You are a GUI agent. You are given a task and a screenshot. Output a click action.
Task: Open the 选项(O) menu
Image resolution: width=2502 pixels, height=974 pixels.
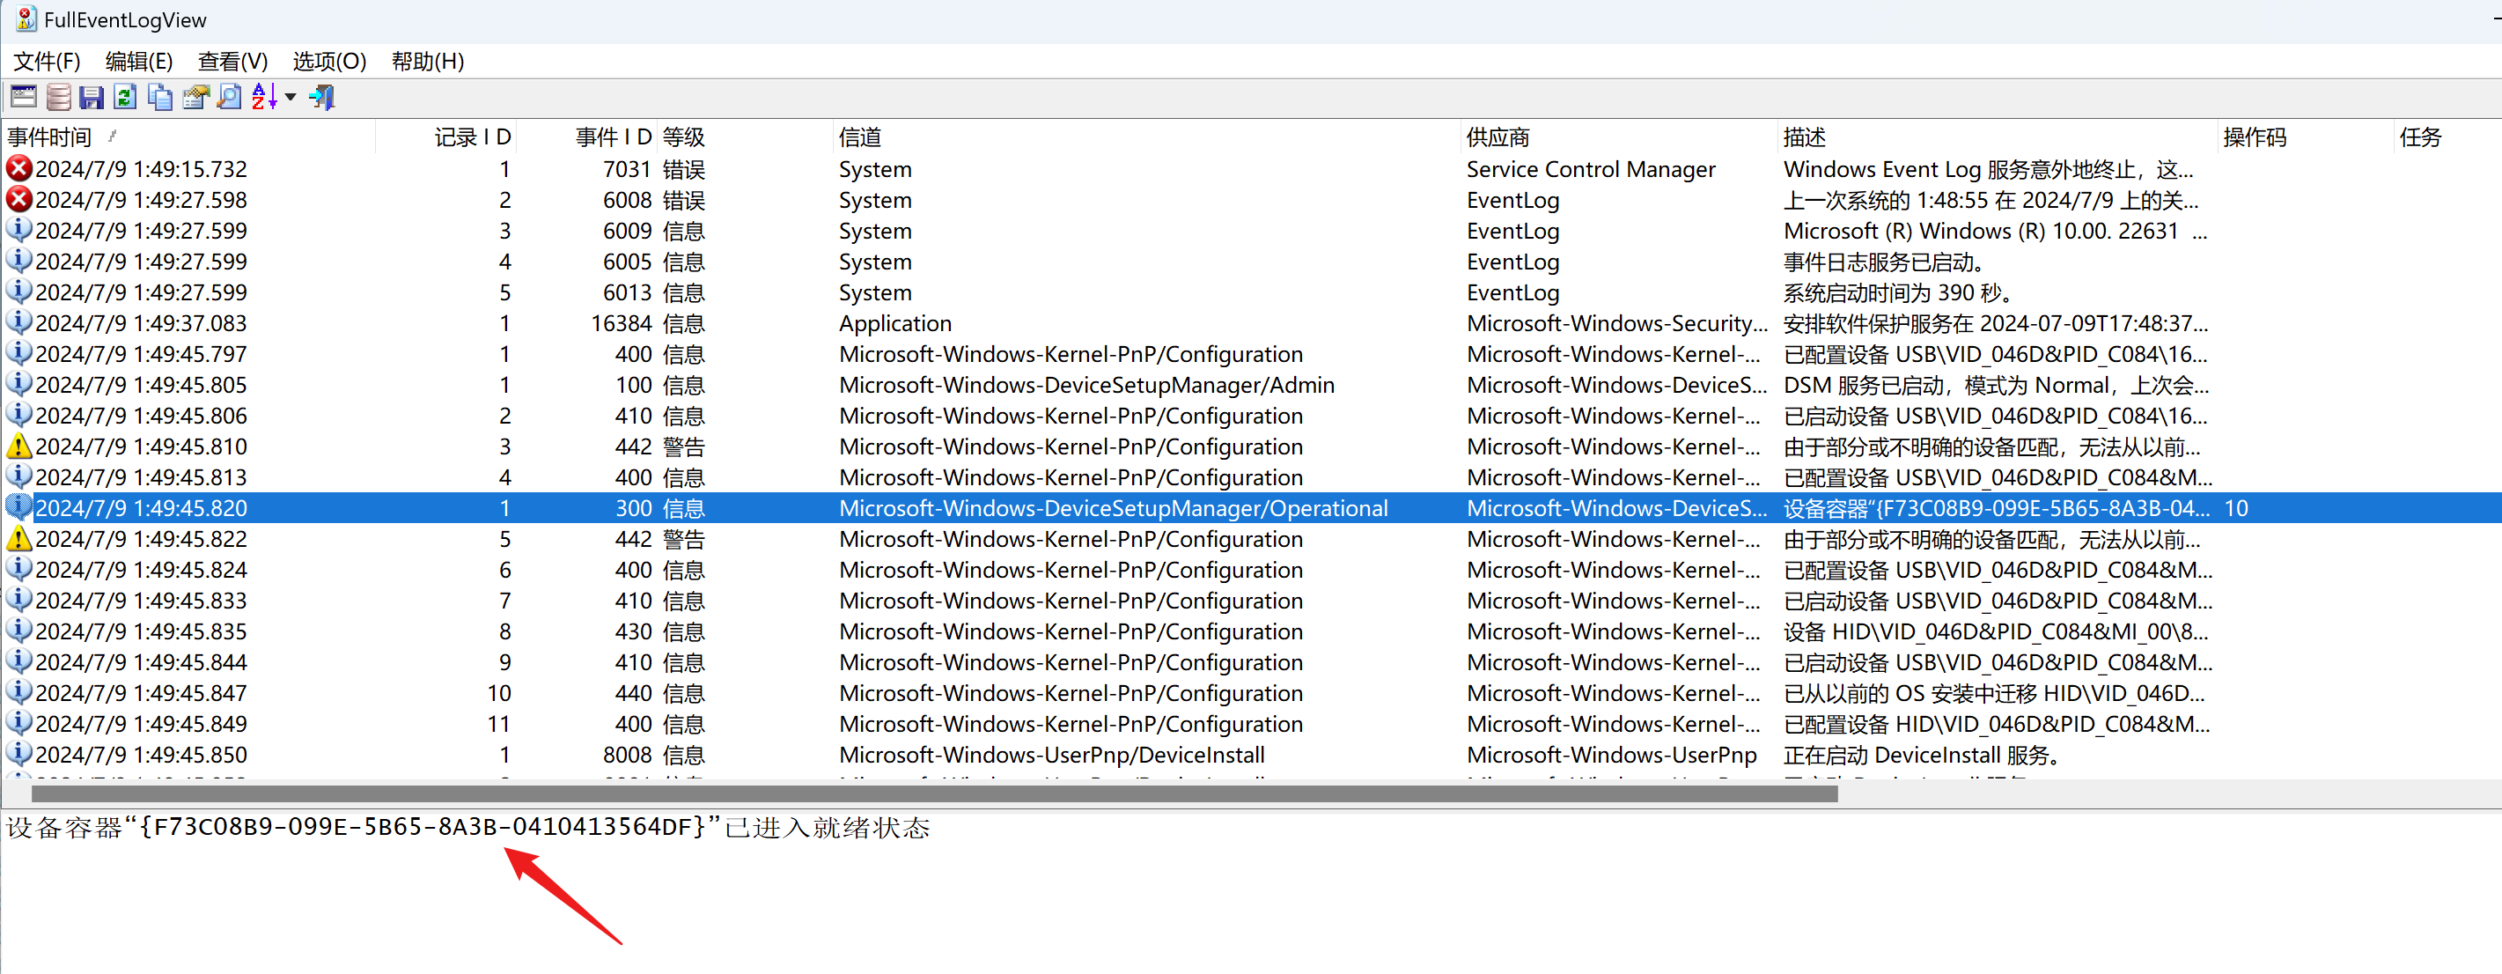coord(328,62)
